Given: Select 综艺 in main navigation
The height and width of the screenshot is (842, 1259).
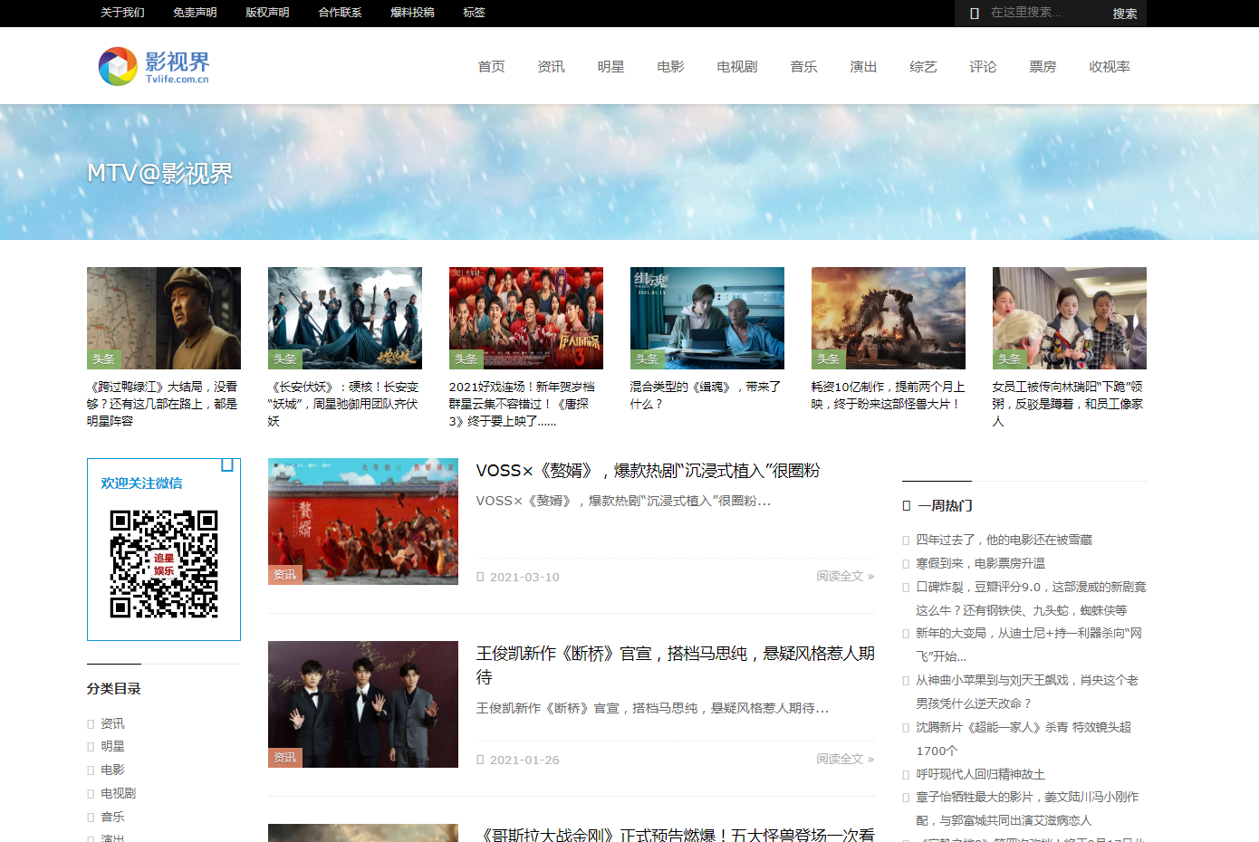Looking at the screenshot, I should (924, 67).
